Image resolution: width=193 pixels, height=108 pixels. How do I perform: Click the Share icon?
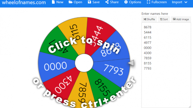107,2
